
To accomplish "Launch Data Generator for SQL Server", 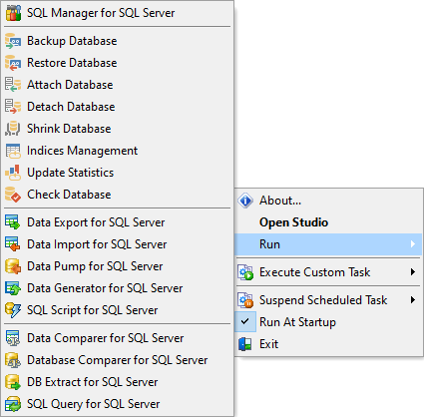I will pyautogui.click(x=117, y=288).
